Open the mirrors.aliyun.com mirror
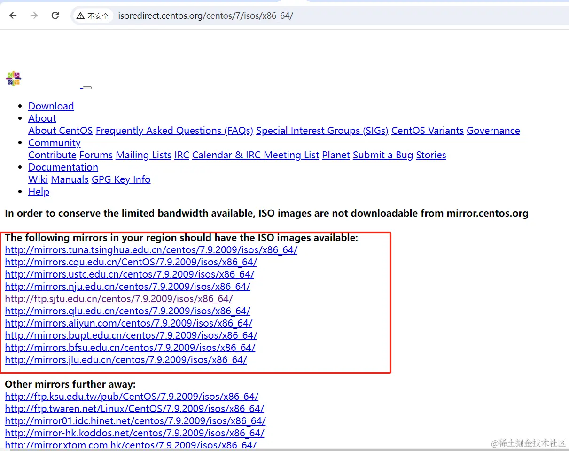Image resolution: width=569 pixels, height=451 pixels. point(129,323)
